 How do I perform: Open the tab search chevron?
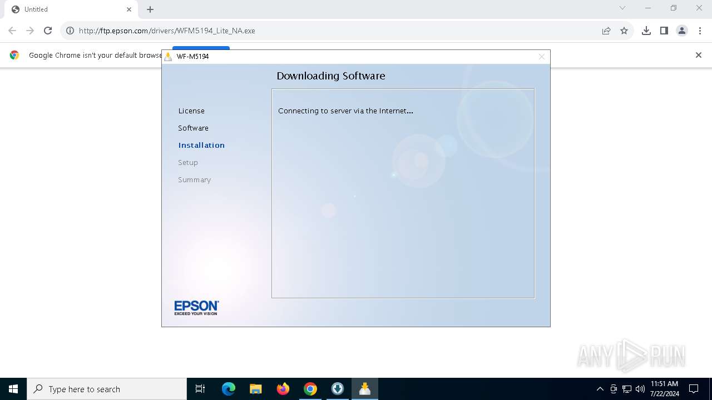click(622, 8)
